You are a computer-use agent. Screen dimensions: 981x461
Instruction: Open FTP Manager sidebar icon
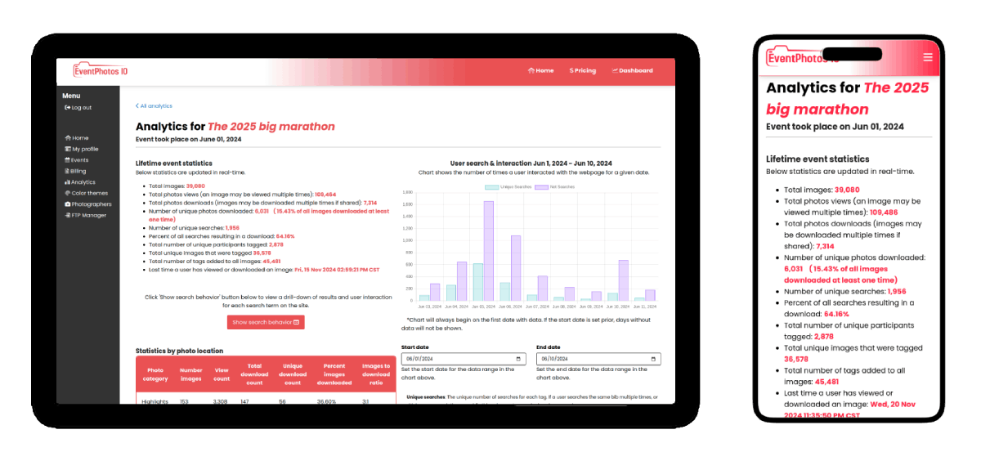[x=67, y=215]
